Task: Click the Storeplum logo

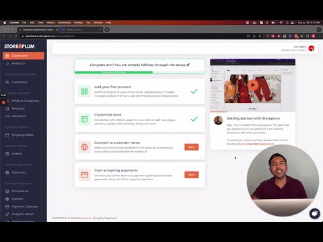Action: pyautogui.click(x=20, y=46)
